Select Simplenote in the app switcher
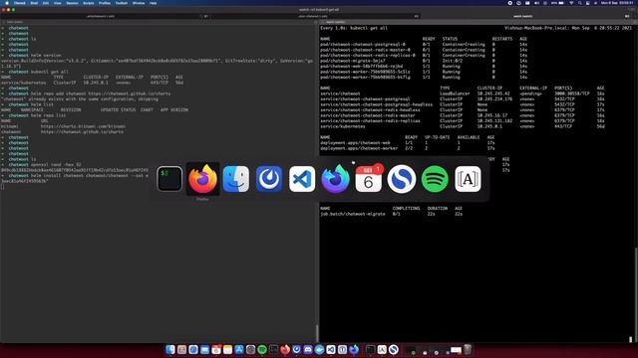 [x=402, y=179]
